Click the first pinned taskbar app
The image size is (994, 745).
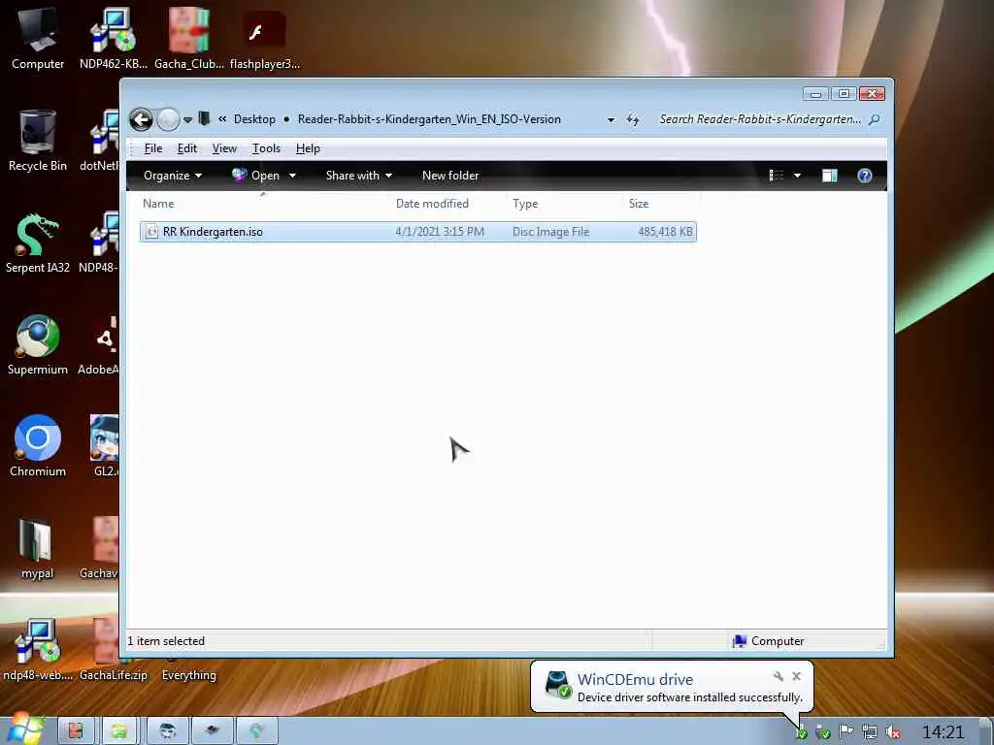click(76, 730)
